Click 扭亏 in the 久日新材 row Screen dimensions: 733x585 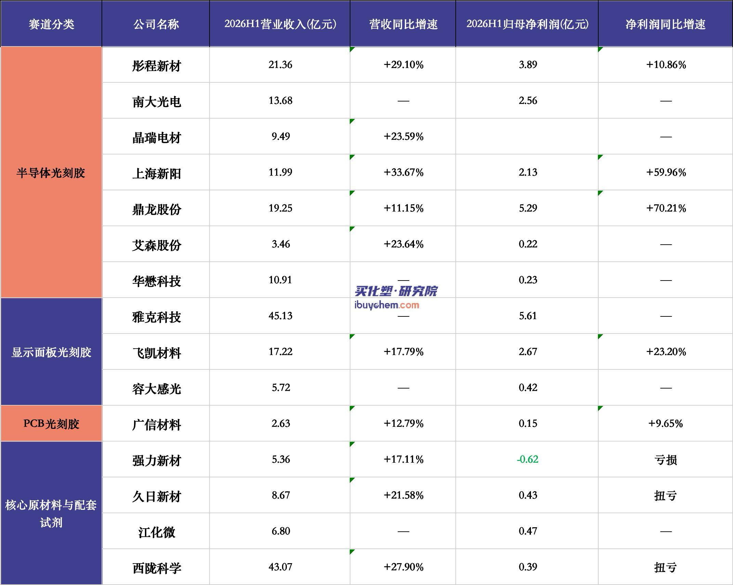666,496
